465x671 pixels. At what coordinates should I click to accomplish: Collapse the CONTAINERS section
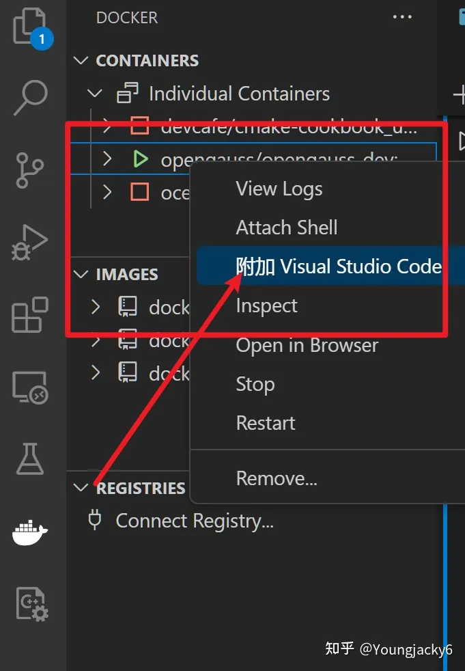click(81, 60)
